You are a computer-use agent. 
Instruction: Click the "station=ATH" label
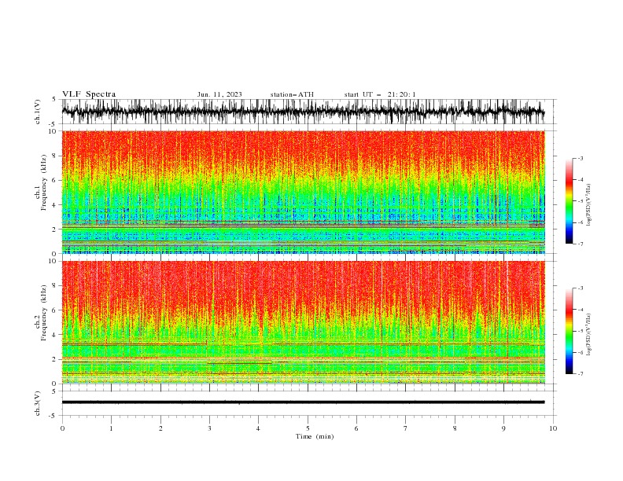292,94
